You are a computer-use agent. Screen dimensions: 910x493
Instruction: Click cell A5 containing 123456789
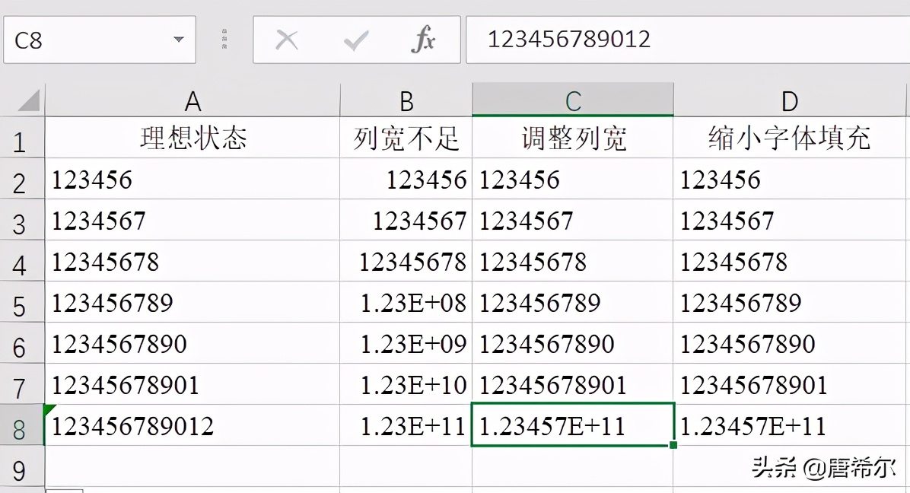[192, 303]
